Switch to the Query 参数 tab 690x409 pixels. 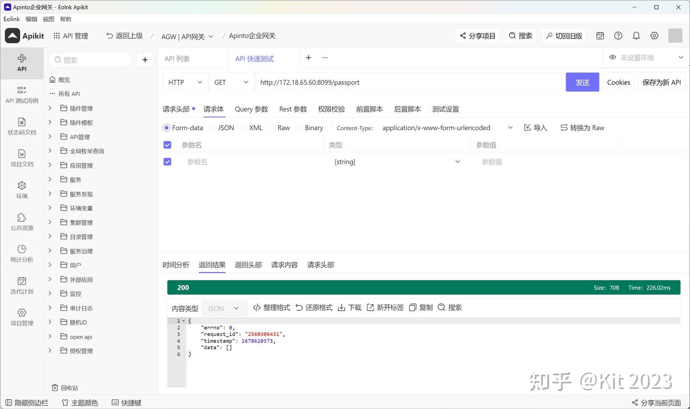coord(252,109)
